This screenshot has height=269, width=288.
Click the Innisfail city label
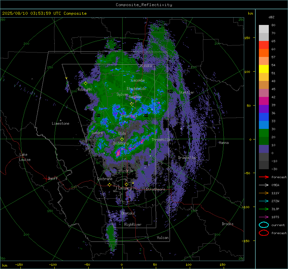129,116
